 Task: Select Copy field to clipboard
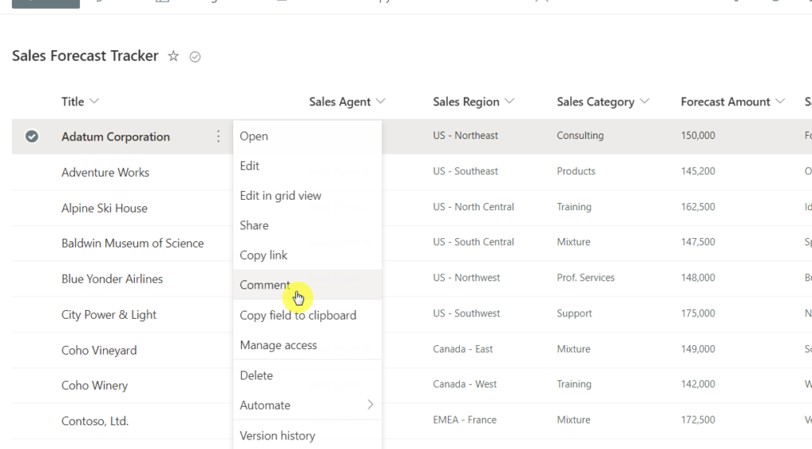308,316
